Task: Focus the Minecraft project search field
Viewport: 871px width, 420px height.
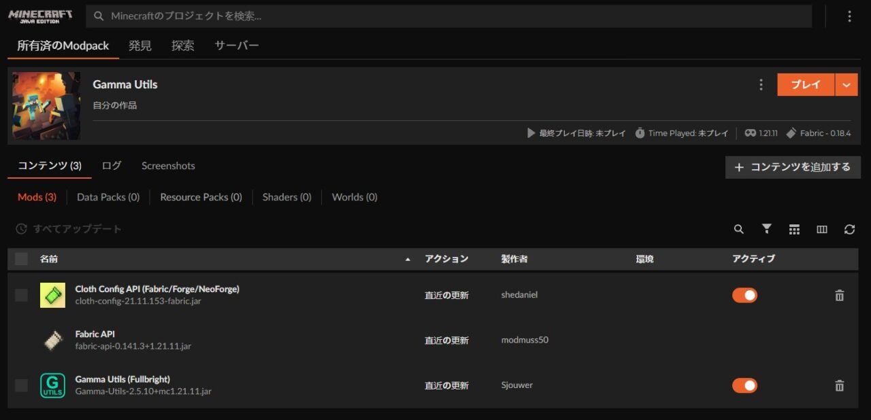Action: coord(449,16)
